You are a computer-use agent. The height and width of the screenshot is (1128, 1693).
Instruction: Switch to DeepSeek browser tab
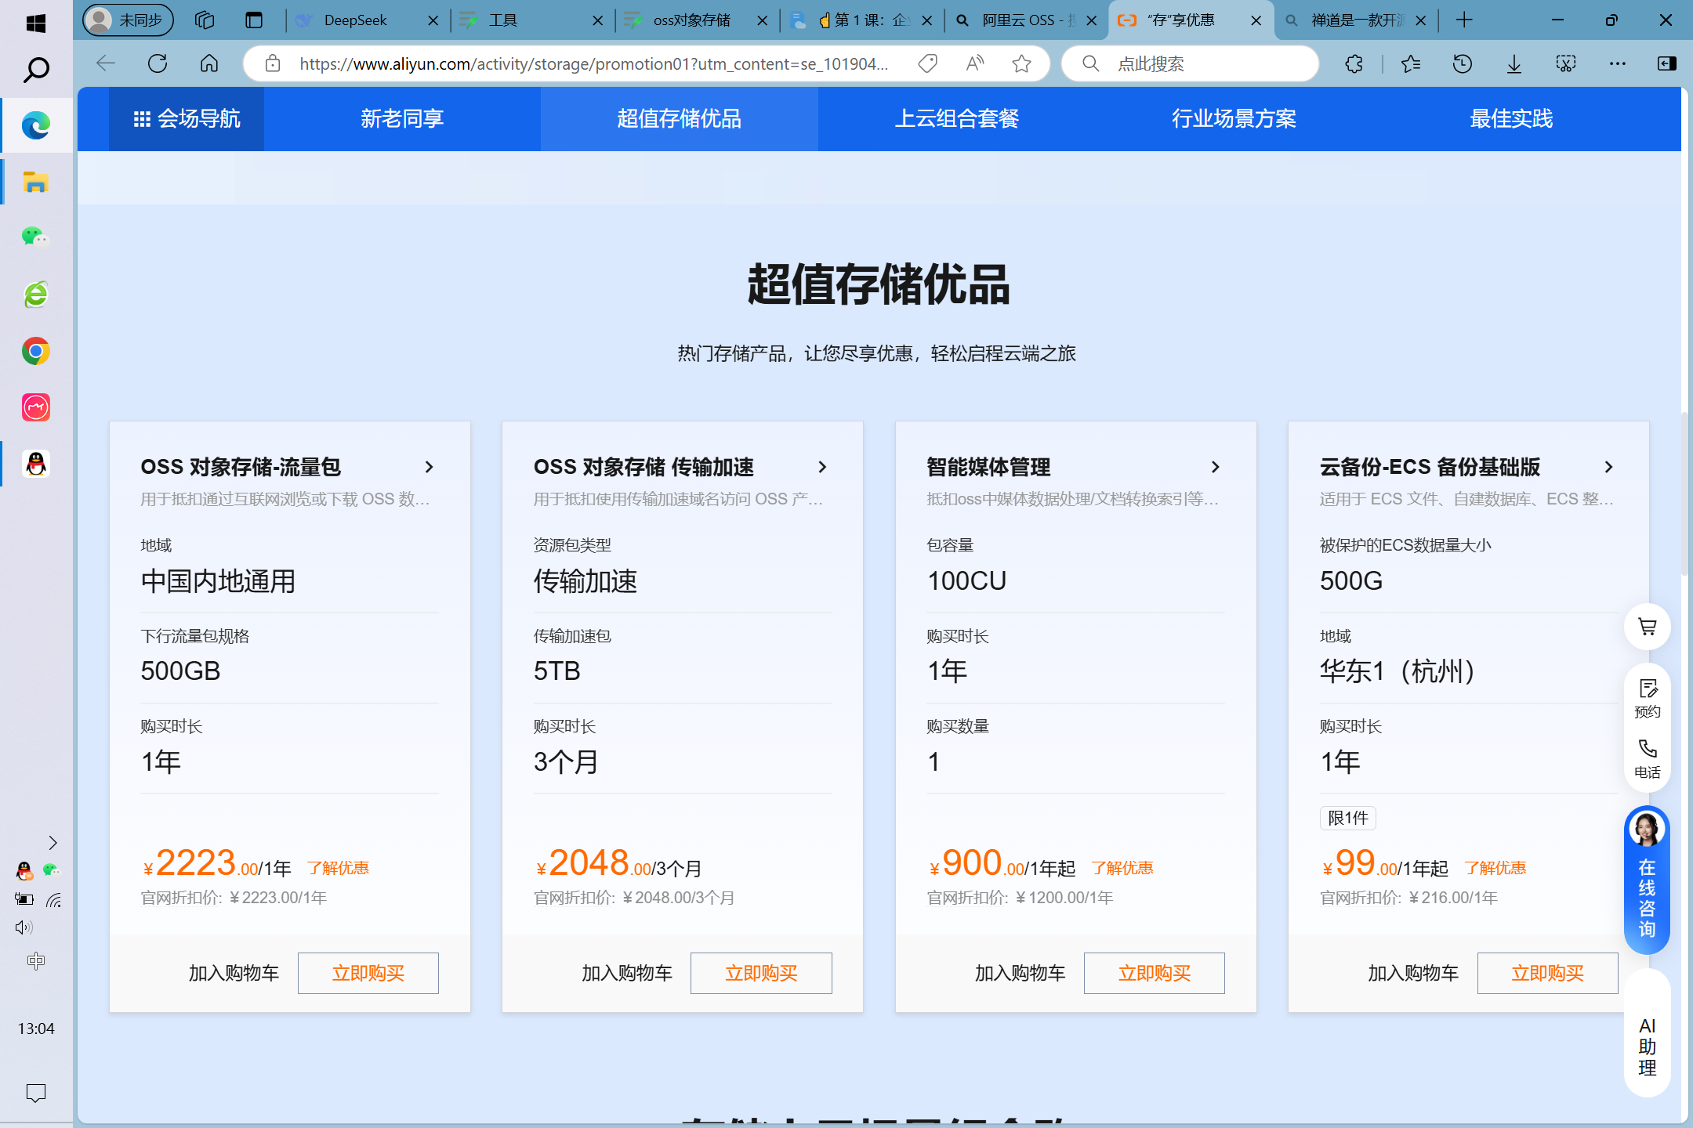coord(355,20)
